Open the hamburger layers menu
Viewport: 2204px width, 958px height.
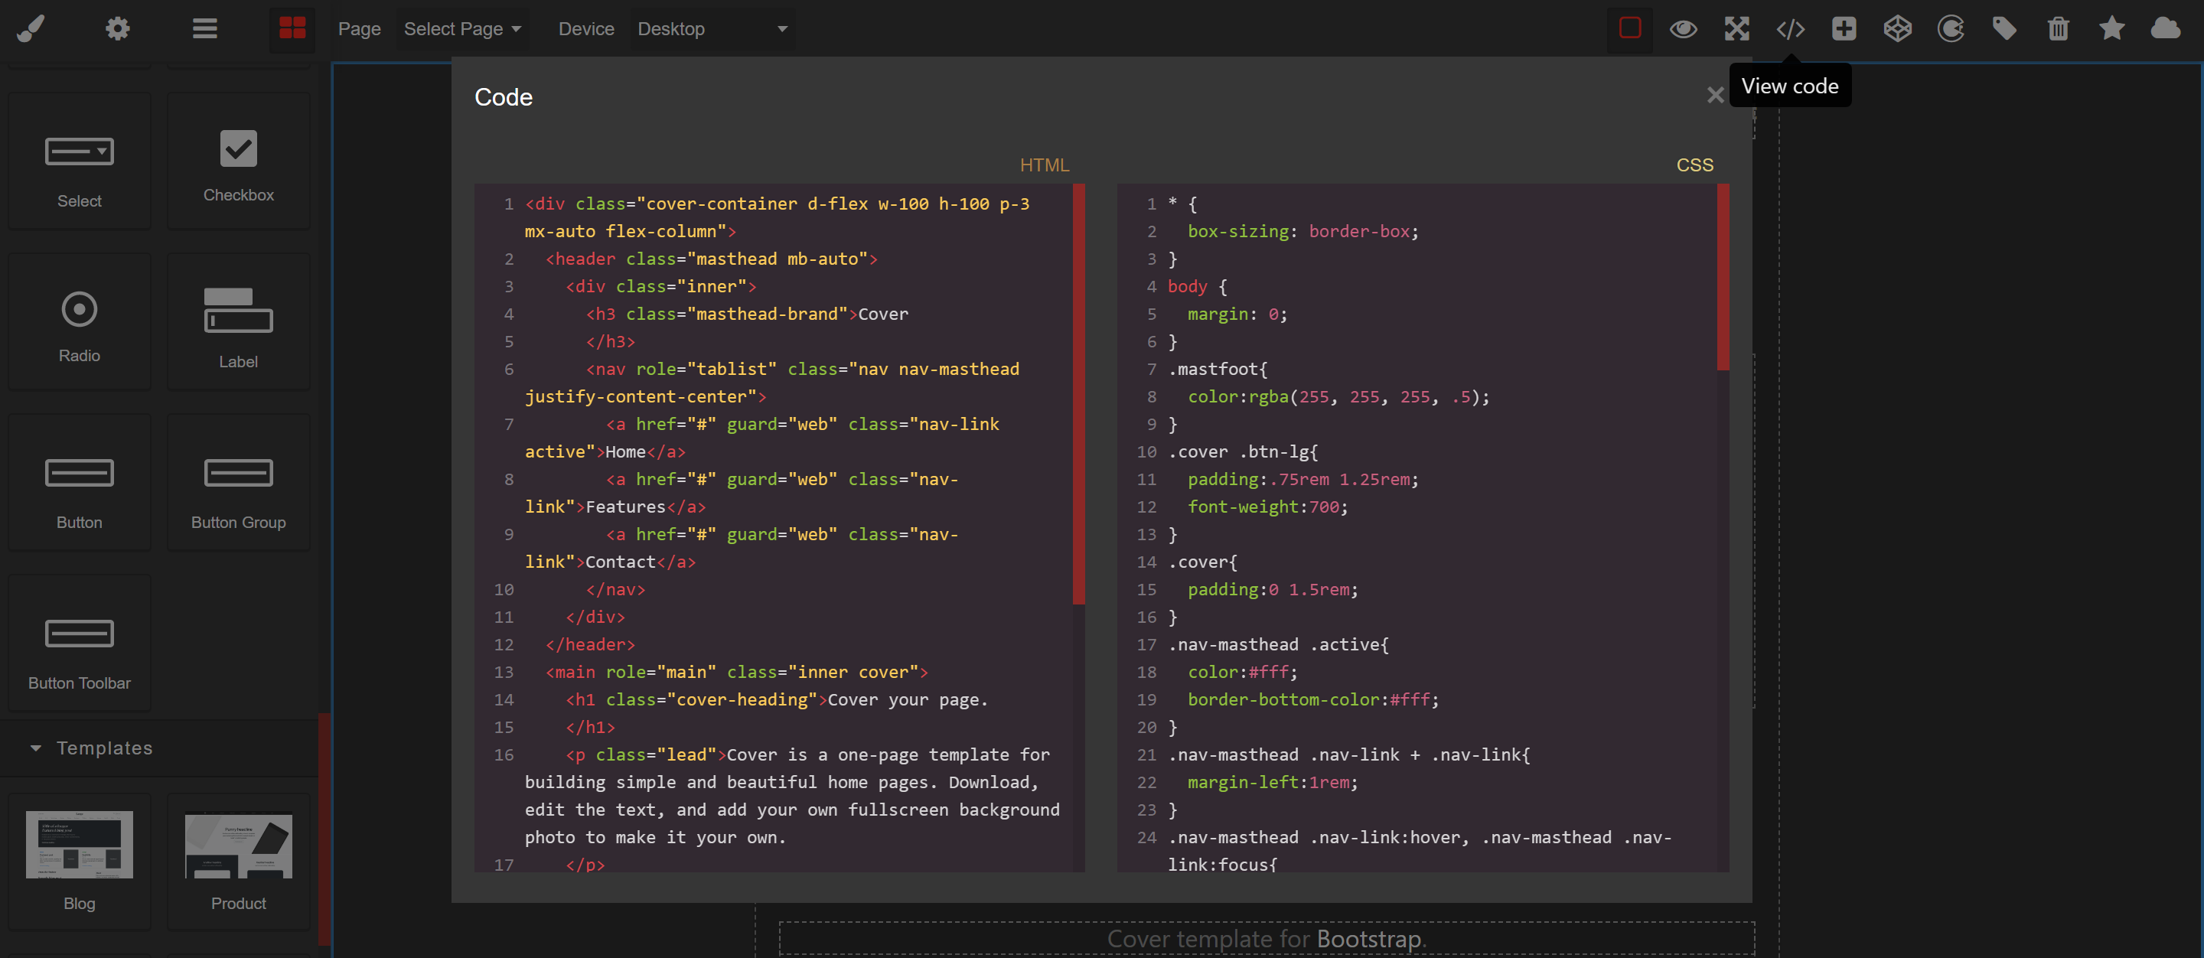204,28
